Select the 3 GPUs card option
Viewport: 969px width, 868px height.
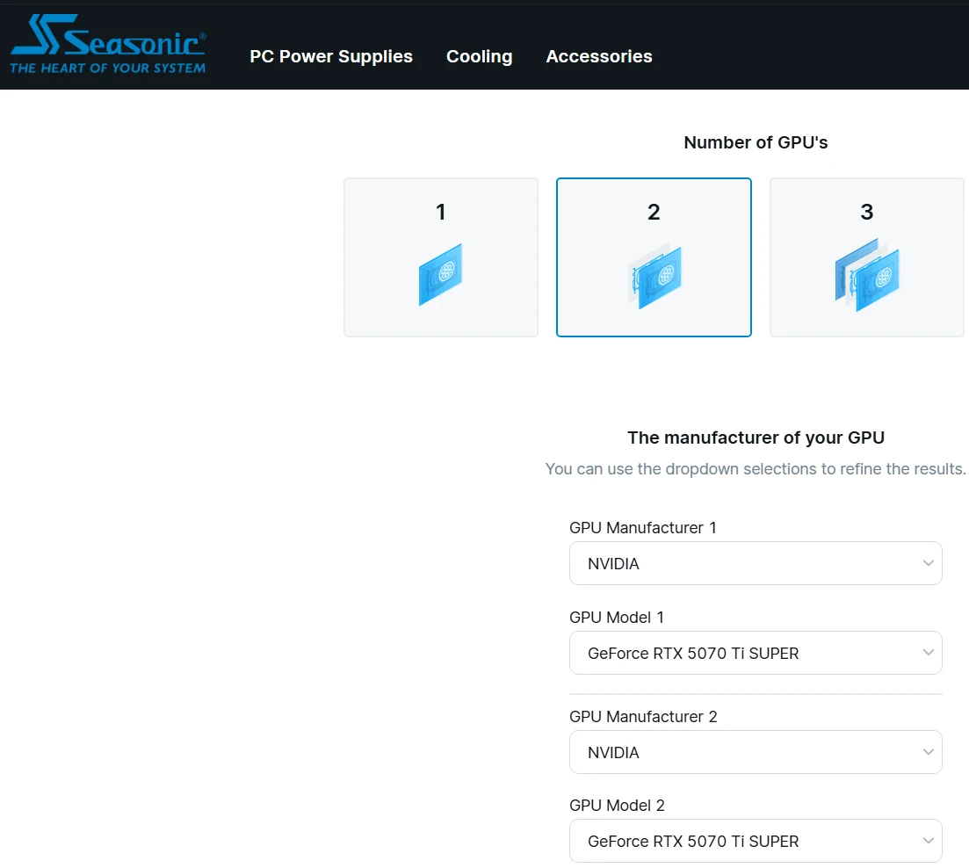click(866, 257)
